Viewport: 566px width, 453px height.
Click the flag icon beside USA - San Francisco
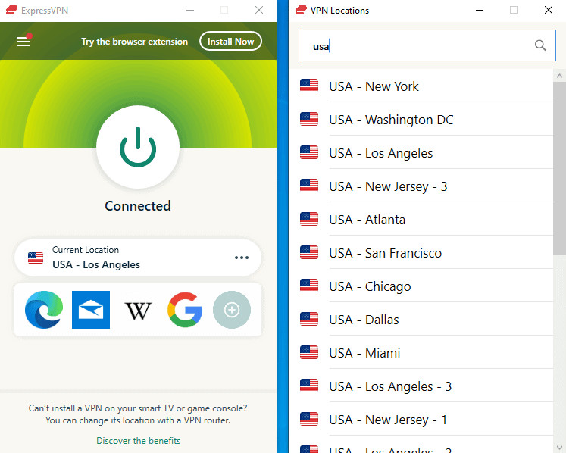point(309,252)
